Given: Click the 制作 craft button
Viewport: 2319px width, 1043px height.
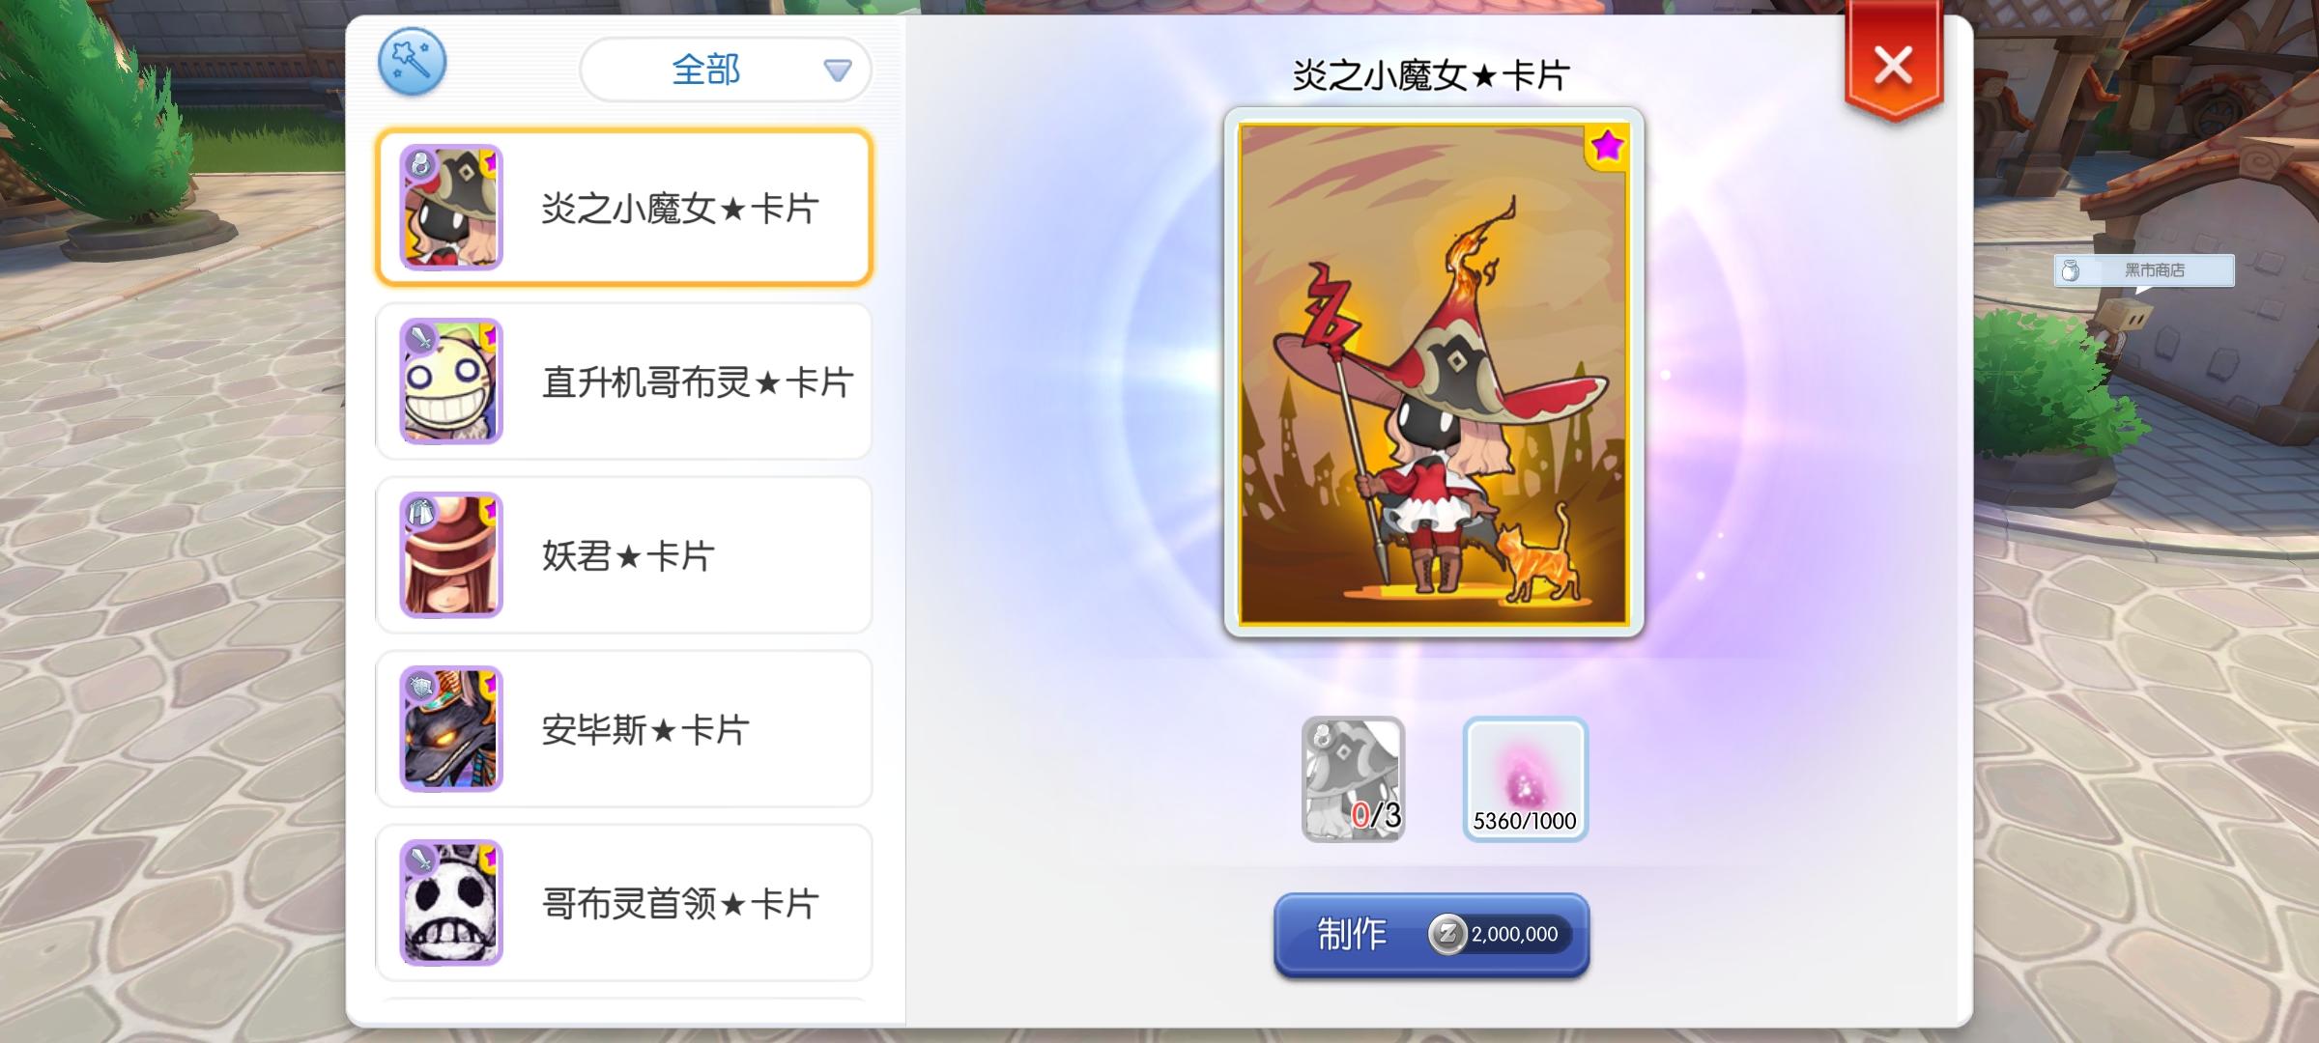Looking at the screenshot, I should [1431, 935].
